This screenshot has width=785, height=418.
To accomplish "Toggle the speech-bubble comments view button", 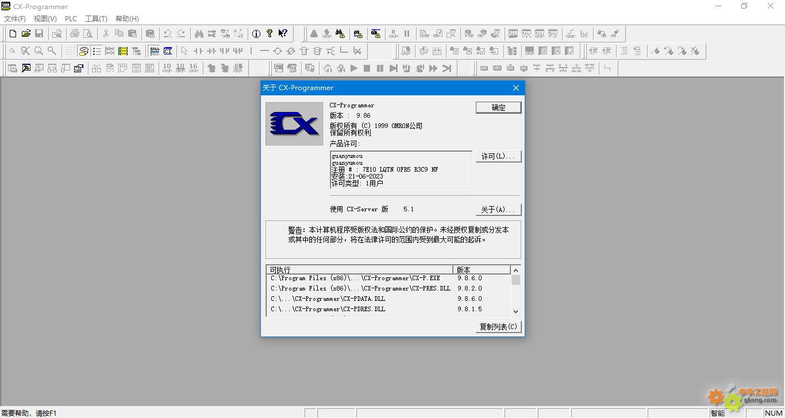I will (84, 51).
